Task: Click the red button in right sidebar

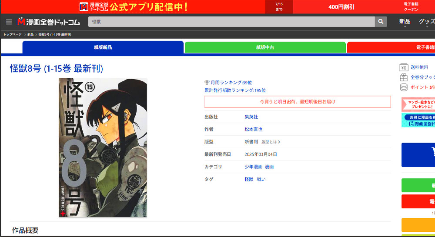Action: point(418,201)
